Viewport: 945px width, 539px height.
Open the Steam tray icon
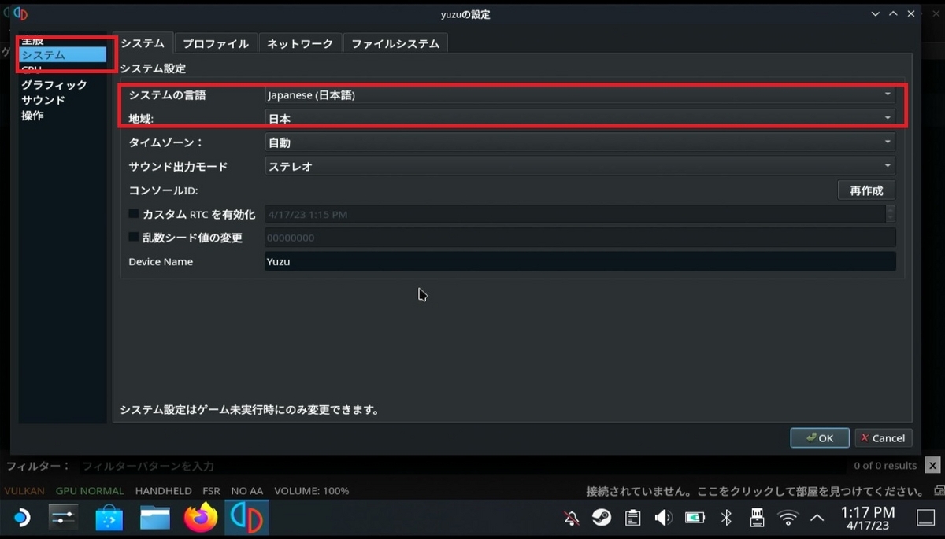[x=602, y=518]
